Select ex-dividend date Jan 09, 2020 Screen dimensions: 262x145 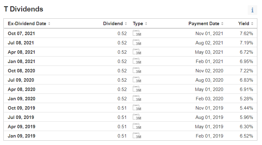tap(21, 99)
